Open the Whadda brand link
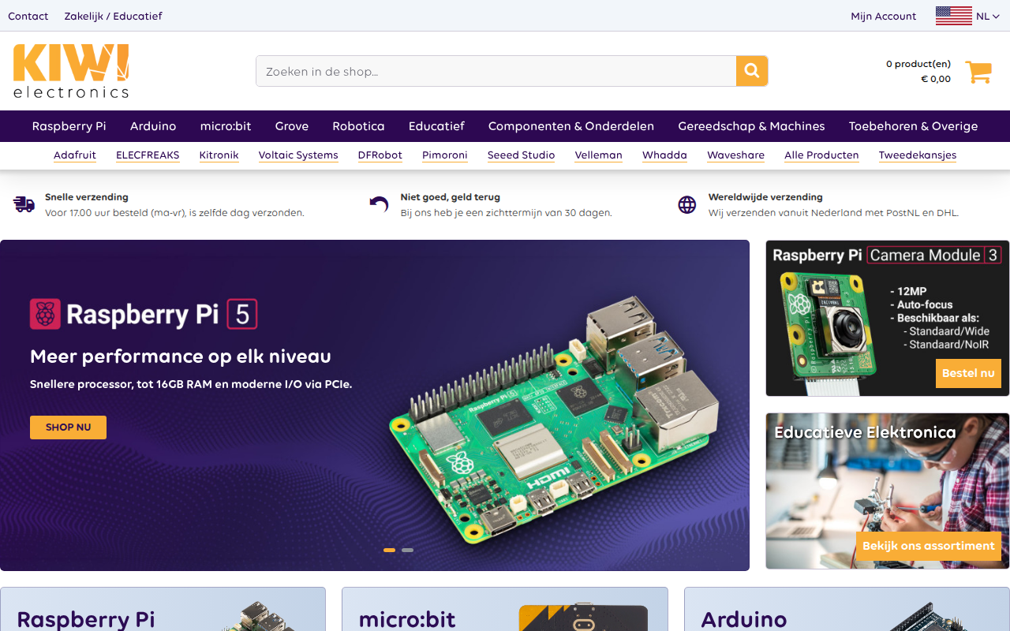Image resolution: width=1010 pixels, height=631 pixels. [x=664, y=155]
